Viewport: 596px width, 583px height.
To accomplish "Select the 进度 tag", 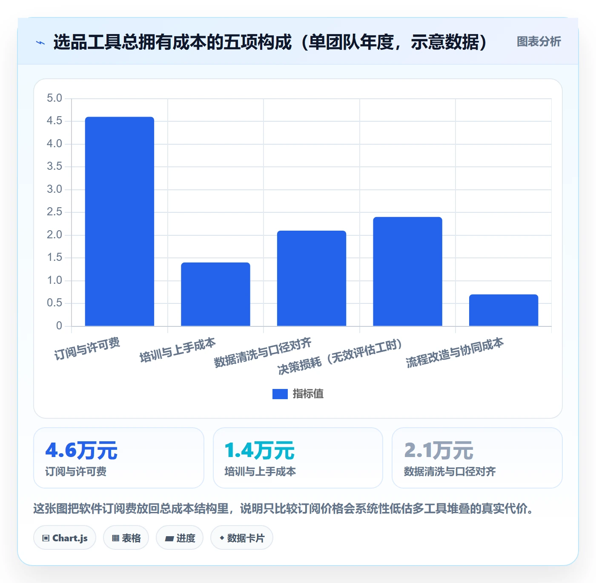I will (180, 538).
